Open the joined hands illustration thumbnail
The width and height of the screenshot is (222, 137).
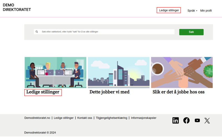point(182,72)
